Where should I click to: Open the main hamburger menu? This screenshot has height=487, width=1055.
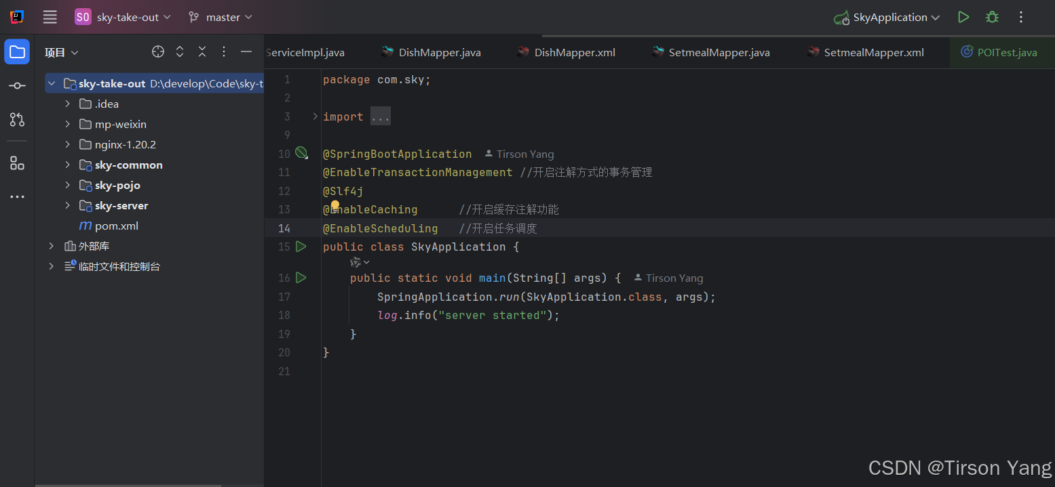coord(50,17)
